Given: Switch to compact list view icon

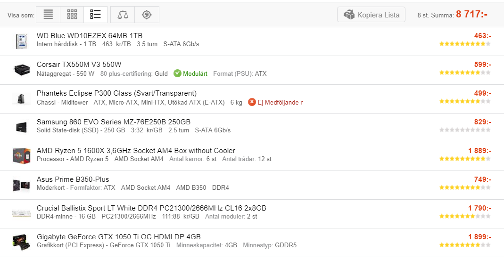Looking at the screenshot, I should [48, 15].
